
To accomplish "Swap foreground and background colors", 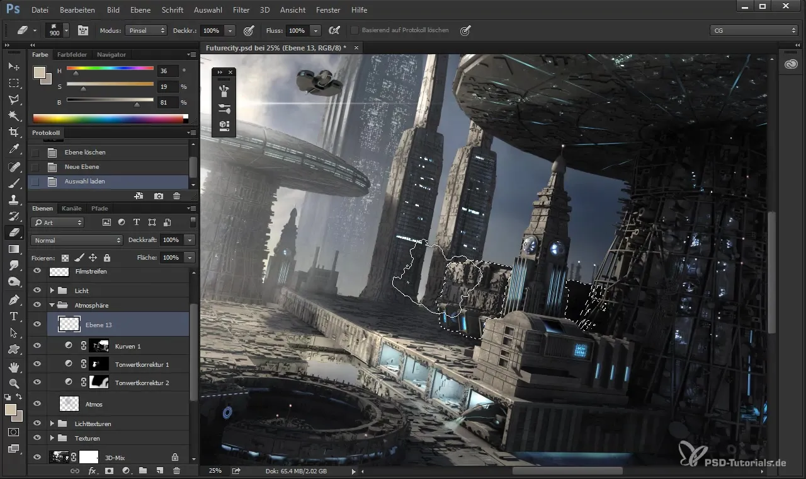I will [x=20, y=397].
